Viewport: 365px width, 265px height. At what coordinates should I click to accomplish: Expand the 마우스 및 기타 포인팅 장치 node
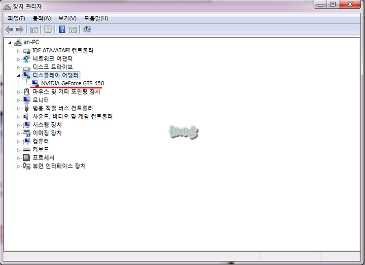(18, 92)
